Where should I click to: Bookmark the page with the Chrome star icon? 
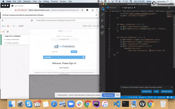click(82, 10)
